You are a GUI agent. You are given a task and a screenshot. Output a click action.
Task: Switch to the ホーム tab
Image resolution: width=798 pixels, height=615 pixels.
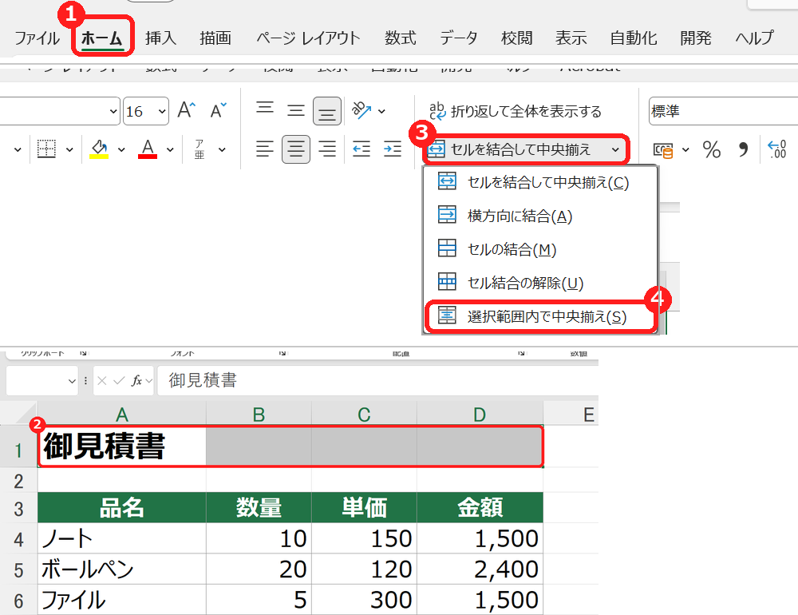pos(102,38)
